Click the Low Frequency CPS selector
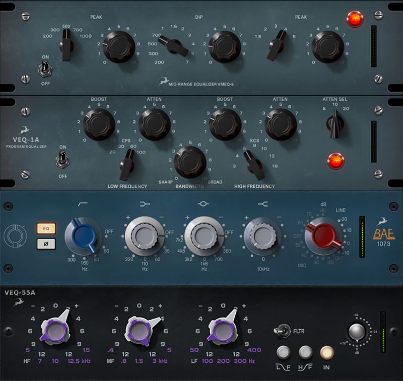This screenshot has height=381, width=403. click(x=127, y=165)
